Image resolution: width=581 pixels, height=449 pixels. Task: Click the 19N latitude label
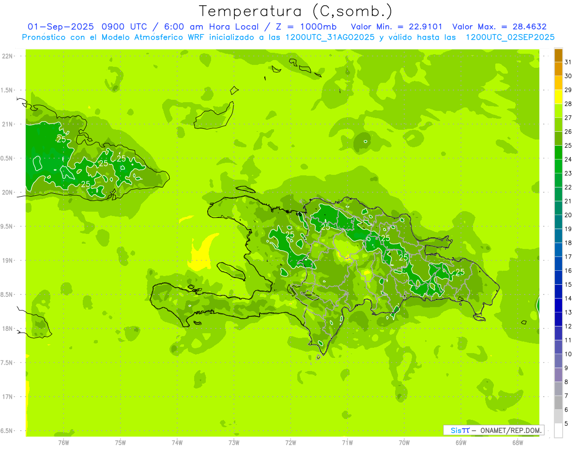pyautogui.click(x=8, y=261)
